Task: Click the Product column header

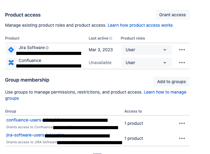Action: (12, 38)
